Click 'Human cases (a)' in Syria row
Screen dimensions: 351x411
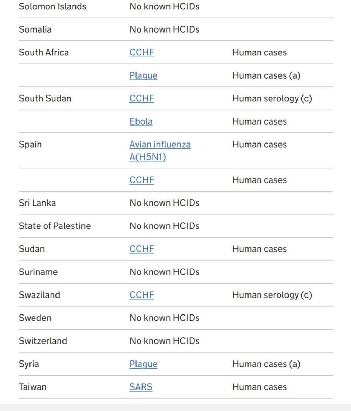point(266,364)
